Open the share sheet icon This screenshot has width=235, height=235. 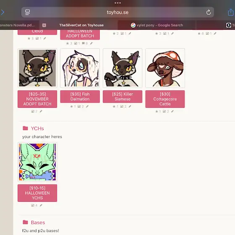[x=231, y=12]
